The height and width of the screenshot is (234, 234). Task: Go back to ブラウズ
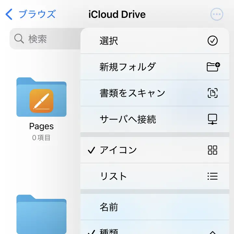coord(37,14)
